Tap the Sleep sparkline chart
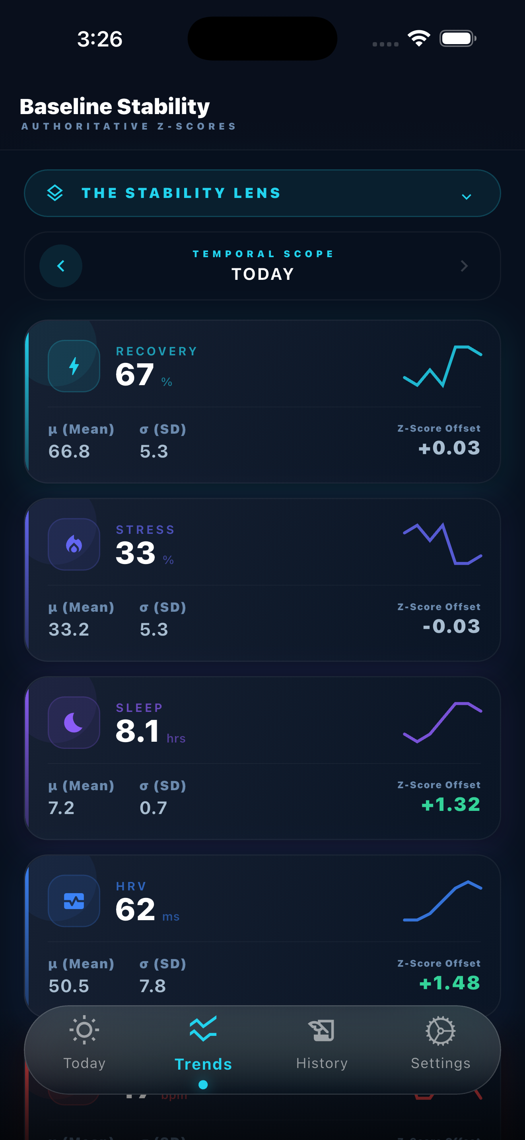This screenshot has width=525, height=1140. click(442, 722)
